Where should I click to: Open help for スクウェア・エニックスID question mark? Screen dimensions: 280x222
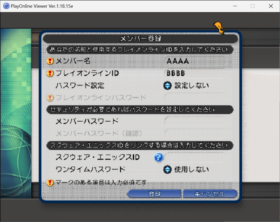pyautogui.click(x=159, y=157)
